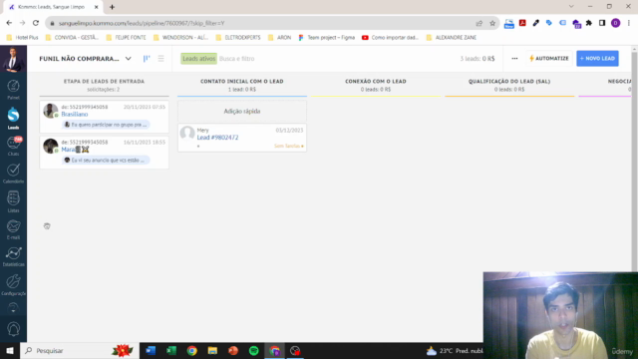Open the Mara incoming lead
The height and width of the screenshot is (359, 638).
pyautogui.click(x=75, y=150)
